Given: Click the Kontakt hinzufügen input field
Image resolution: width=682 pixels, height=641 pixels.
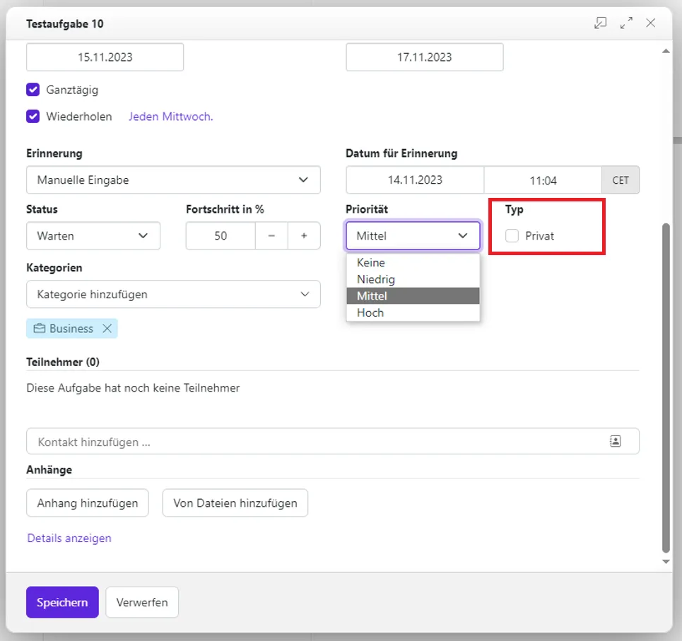Looking at the screenshot, I should [311, 441].
